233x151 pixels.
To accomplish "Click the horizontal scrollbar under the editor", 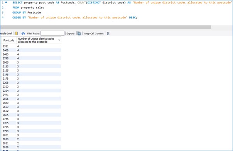I will [x=105, y=27].
